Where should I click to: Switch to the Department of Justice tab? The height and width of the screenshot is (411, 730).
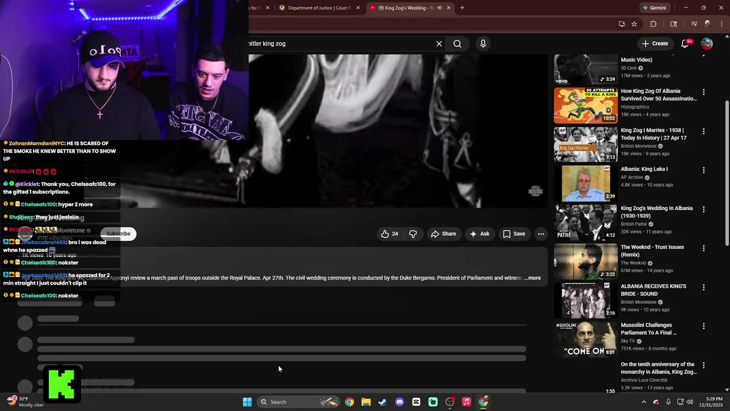click(319, 8)
